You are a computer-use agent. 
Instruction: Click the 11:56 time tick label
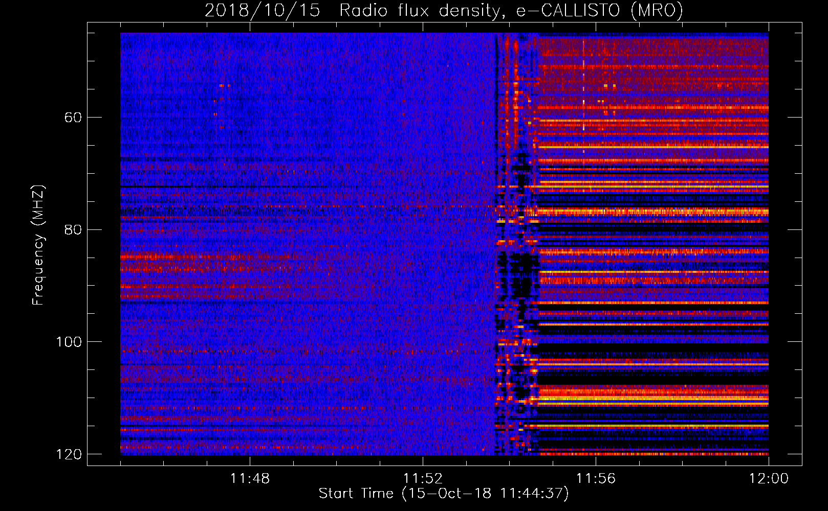tap(596, 479)
